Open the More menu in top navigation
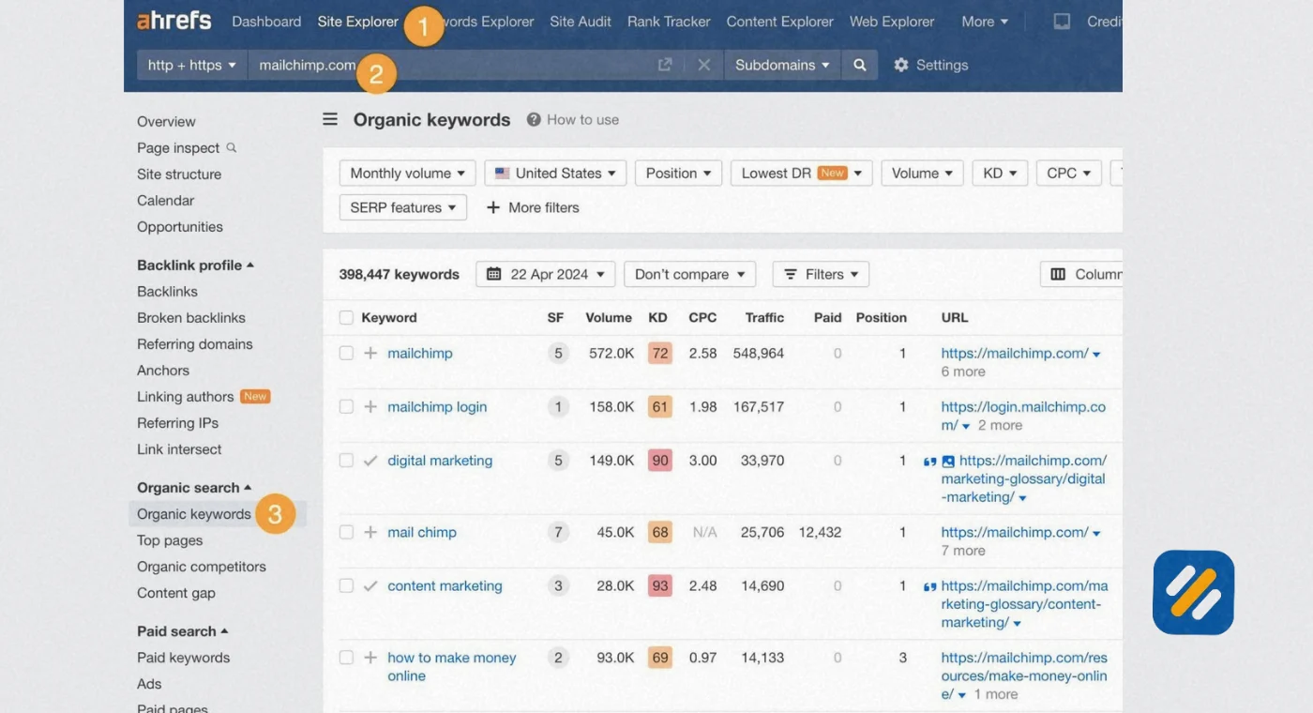1313x713 pixels. tap(985, 22)
